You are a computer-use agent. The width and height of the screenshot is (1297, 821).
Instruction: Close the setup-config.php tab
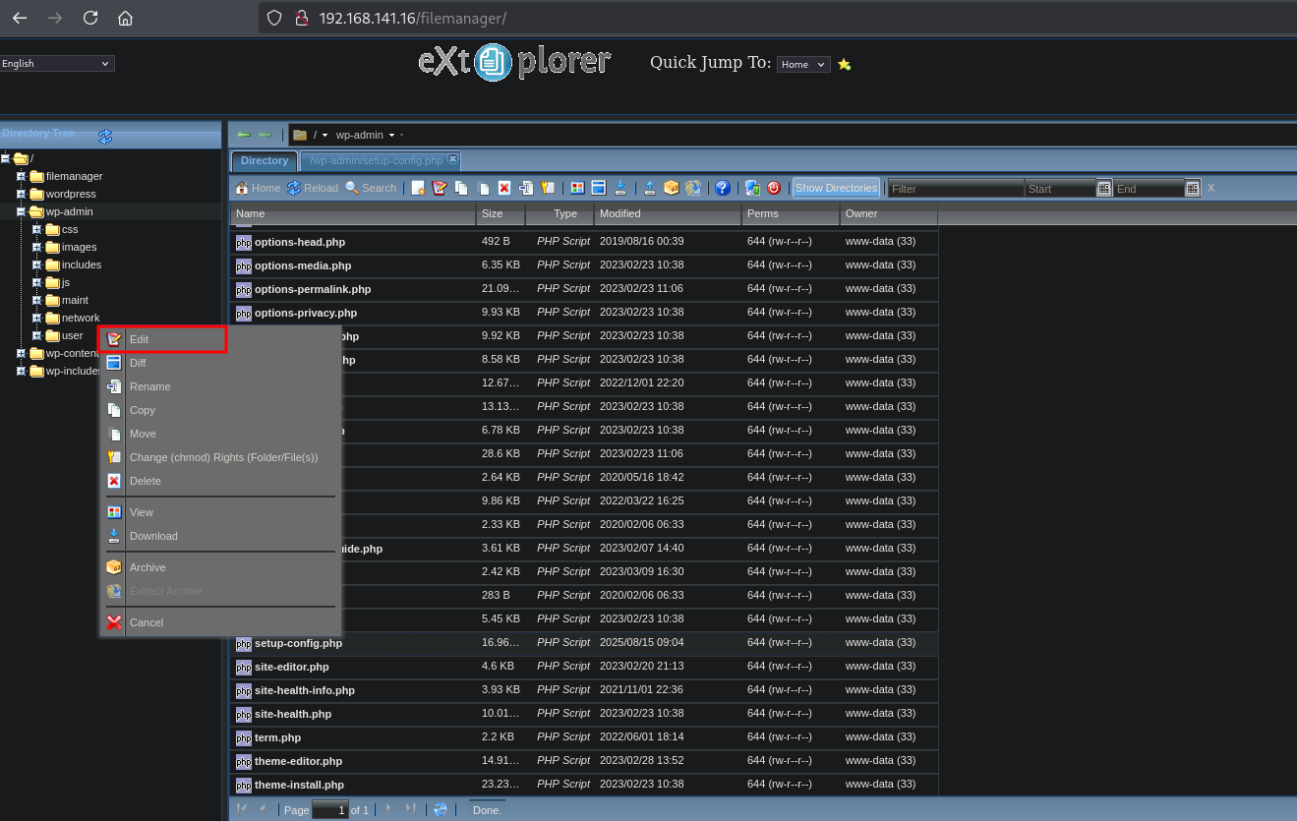pyautogui.click(x=452, y=159)
